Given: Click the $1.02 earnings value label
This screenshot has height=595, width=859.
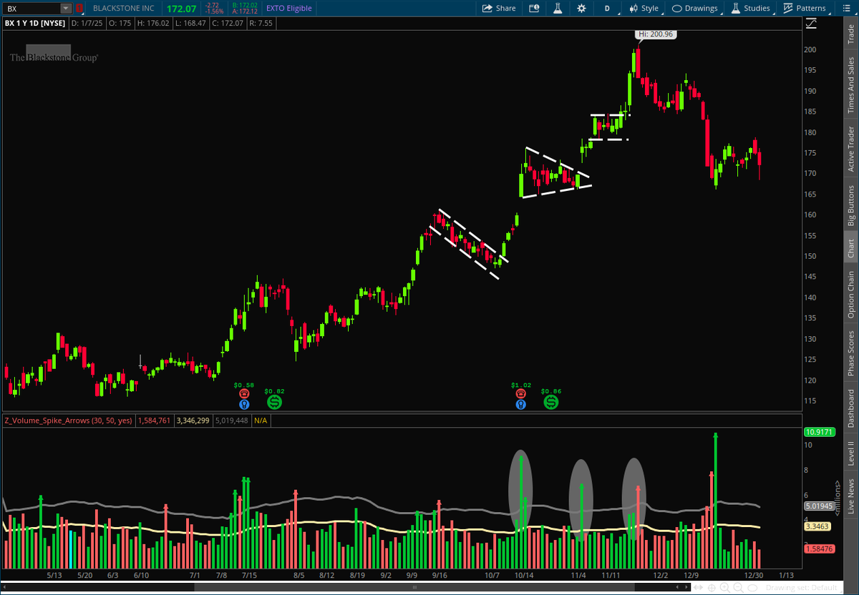Looking at the screenshot, I should pos(521,385).
